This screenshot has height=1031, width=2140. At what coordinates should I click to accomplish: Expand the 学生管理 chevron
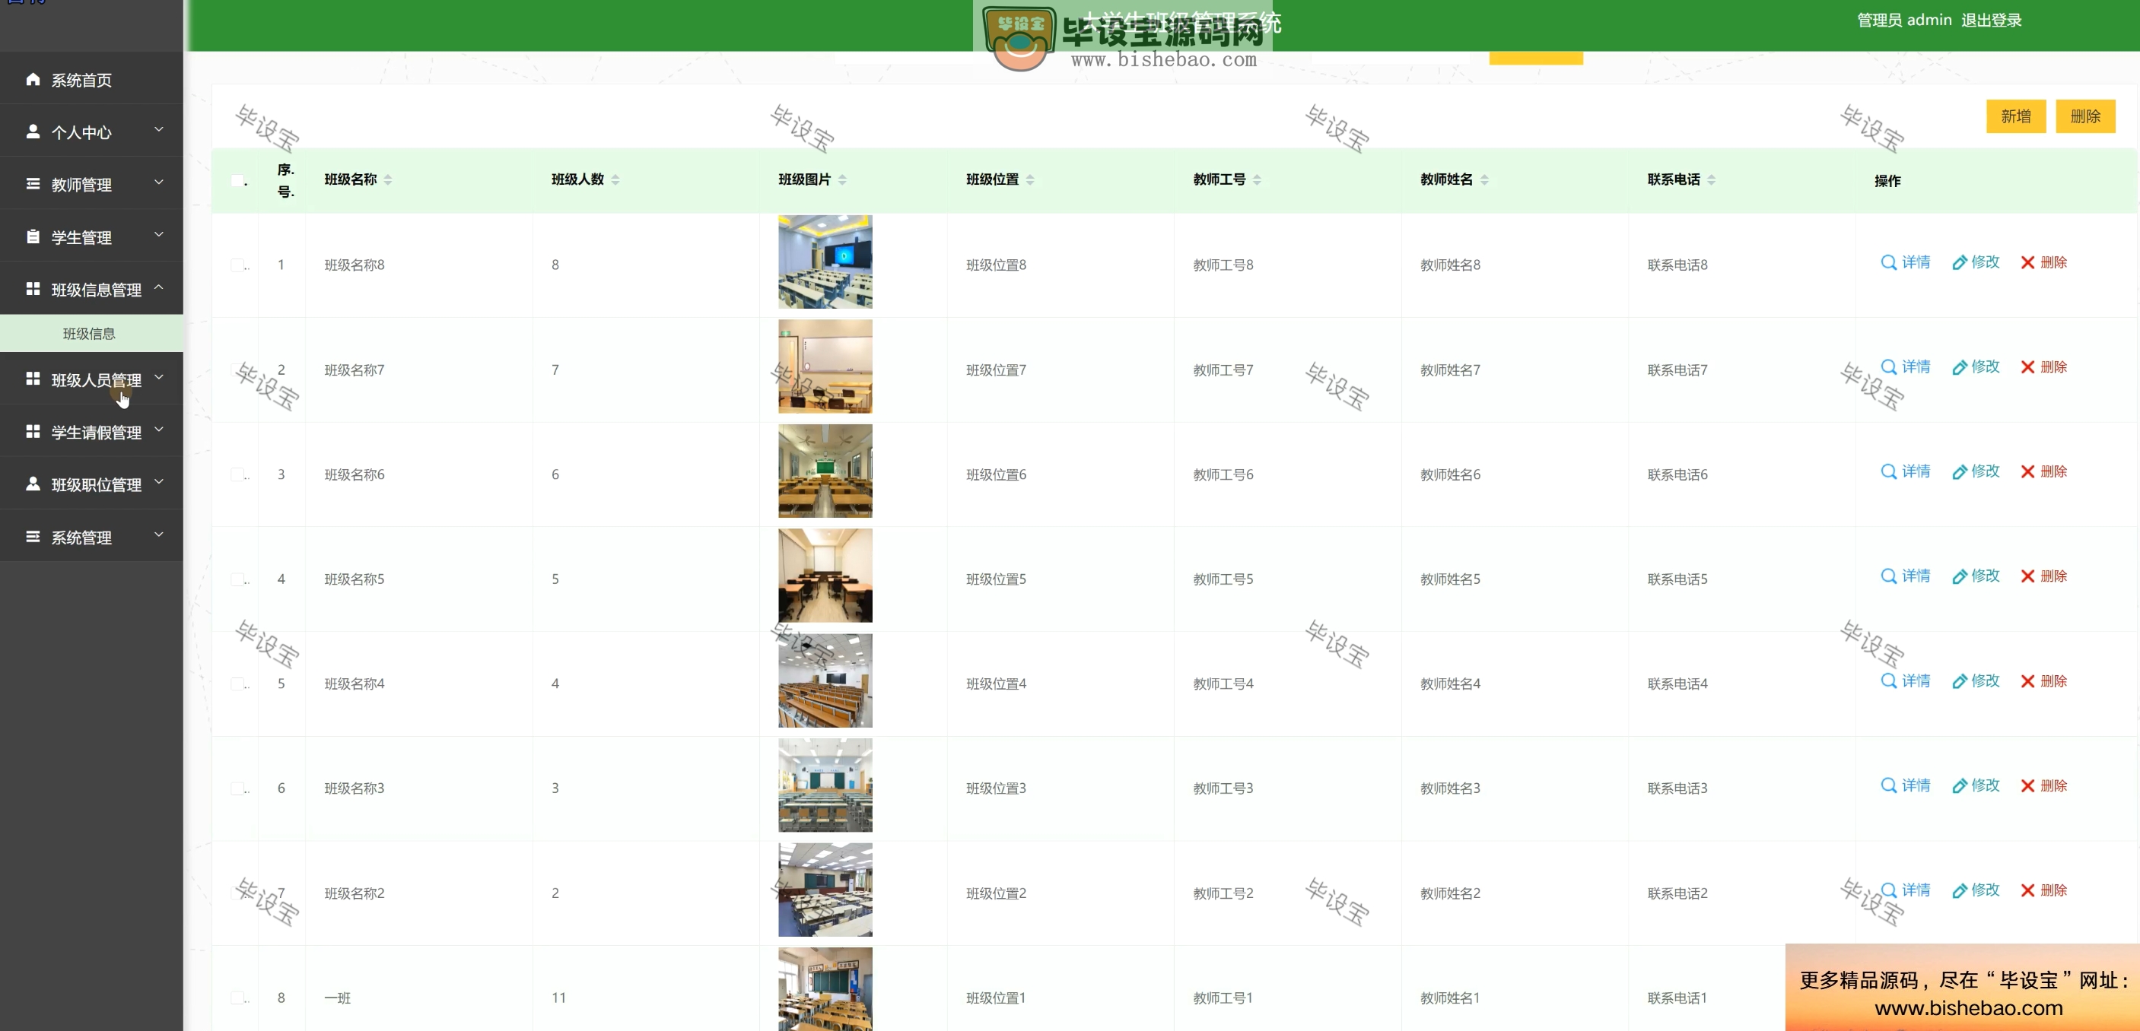[x=159, y=234]
